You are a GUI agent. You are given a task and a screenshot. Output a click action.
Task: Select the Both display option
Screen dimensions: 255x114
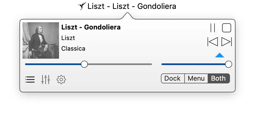219,78
